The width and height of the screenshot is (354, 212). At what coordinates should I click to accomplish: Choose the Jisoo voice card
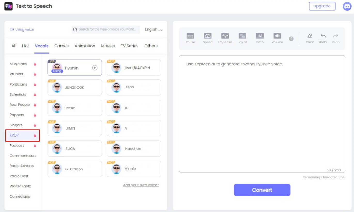coord(134,87)
